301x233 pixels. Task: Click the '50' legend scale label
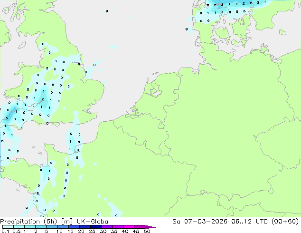[147, 231]
